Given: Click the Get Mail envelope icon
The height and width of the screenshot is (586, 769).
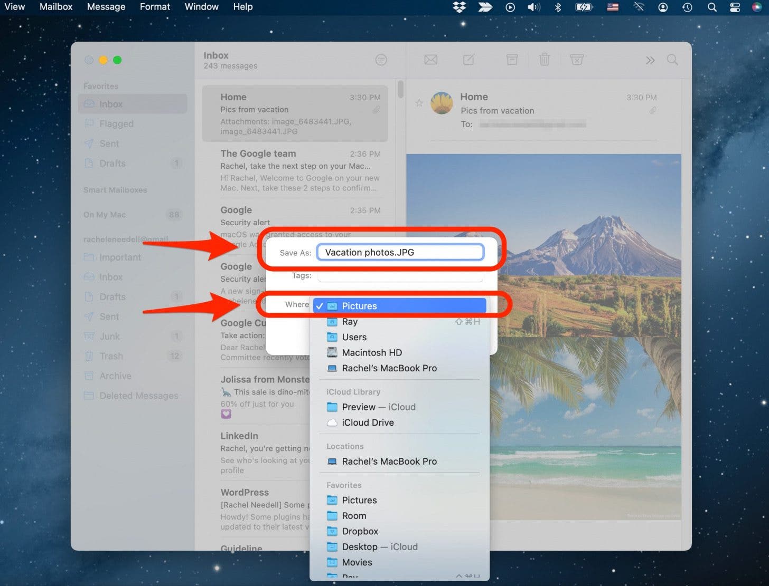Looking at the screenshot, I should (430, 60).
